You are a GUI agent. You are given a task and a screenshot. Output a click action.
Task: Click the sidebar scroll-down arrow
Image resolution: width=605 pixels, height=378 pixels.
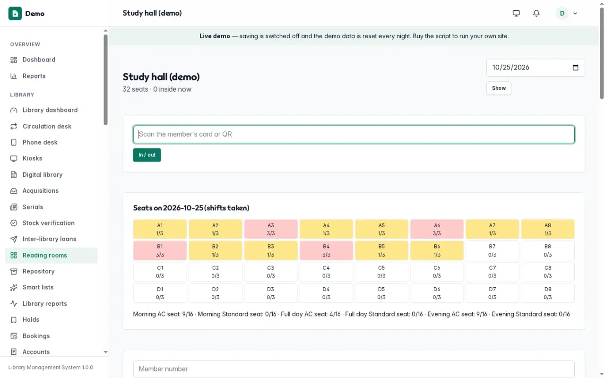click(x=105, y=352)
